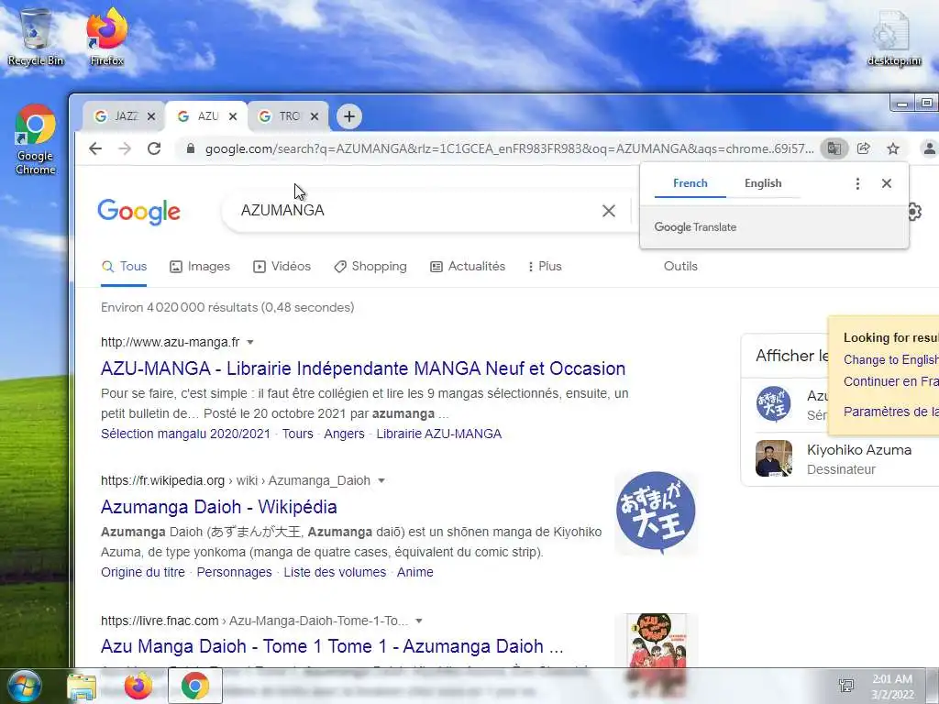Click the Paramètres de langue link
Screen dimensions: 939x704
click(890, 412)
